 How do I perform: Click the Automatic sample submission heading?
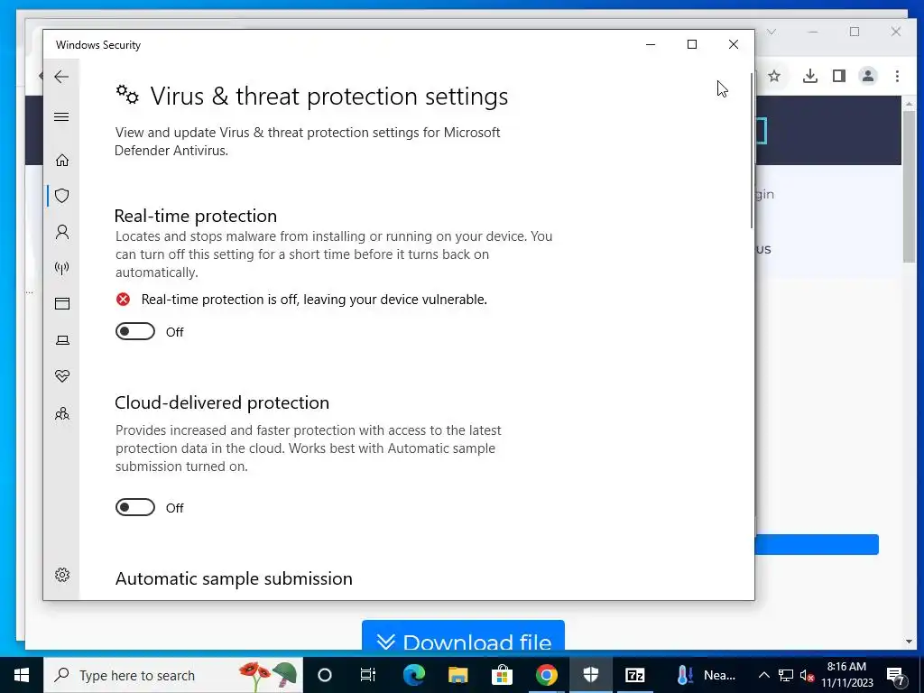[x=234, y=578]
